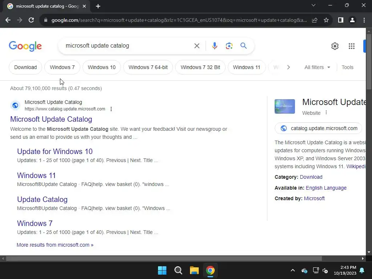The width and height of the screenshot is (372, 279).
Task: Click the blue magnifier search button
Action: [244, 45]
